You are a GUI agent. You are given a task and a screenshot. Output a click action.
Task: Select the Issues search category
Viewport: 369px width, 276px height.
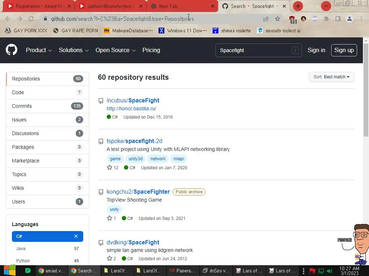(x=48, y=120)
